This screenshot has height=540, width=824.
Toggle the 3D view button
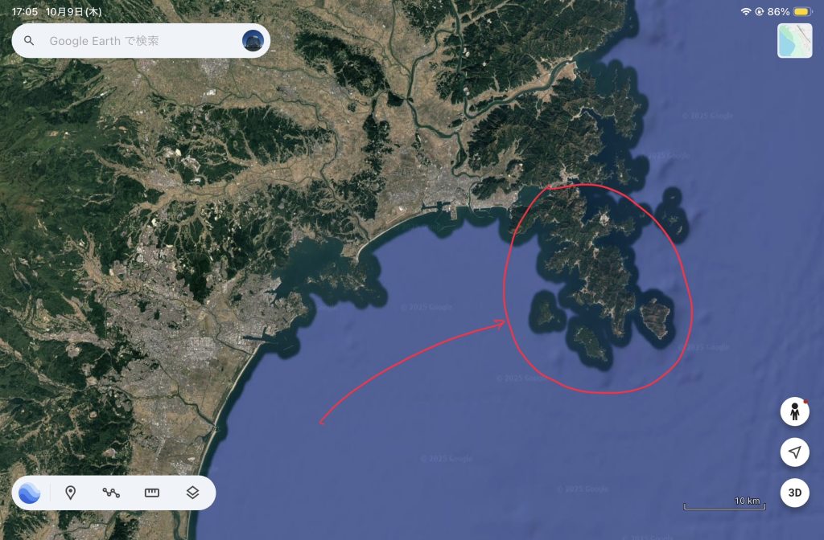click(x=794, y=493)
